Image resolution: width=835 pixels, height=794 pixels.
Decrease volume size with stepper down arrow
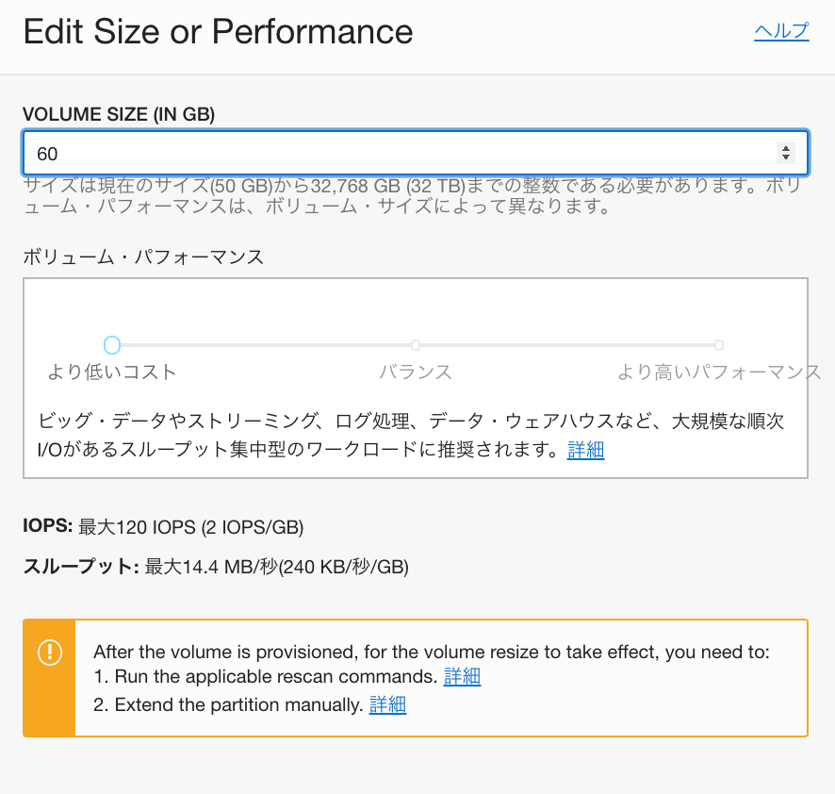[x=785, y=157]
